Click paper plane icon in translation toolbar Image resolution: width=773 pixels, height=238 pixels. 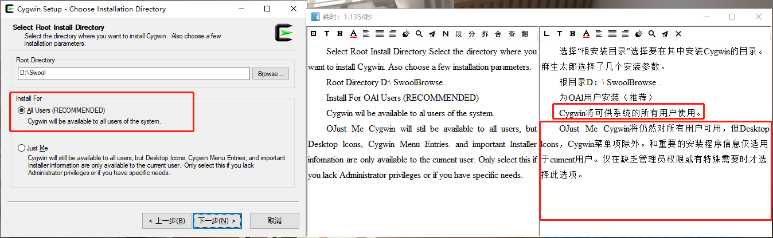coord(665,34)
